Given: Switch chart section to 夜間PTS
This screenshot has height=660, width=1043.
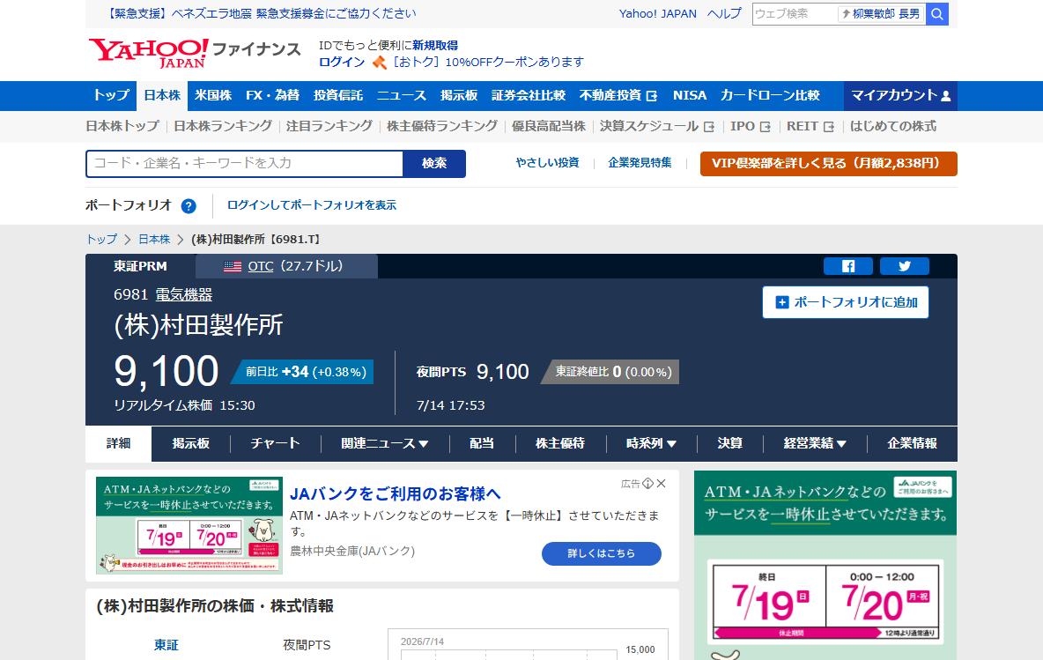Looking at the screenshot, I should (x=307, y=645).
